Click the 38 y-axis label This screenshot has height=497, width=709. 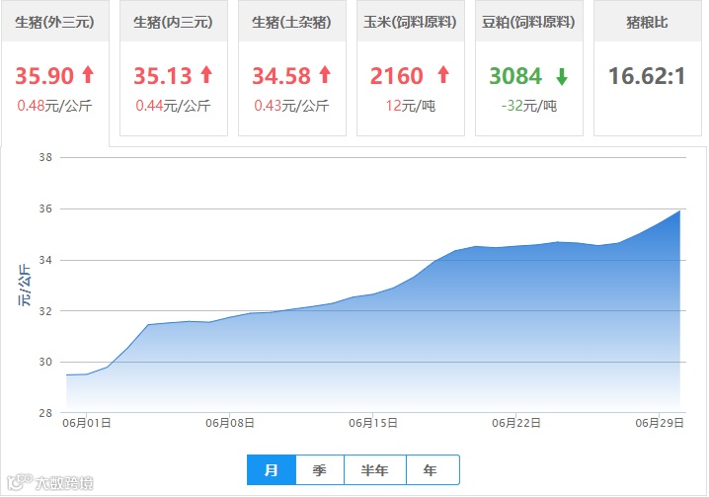[45, 157]
